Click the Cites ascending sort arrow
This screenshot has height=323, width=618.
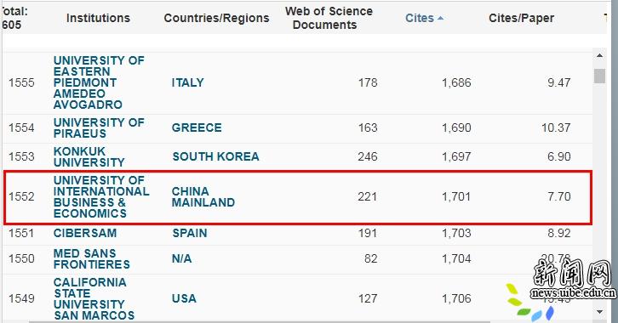click(x=440, y=18)
